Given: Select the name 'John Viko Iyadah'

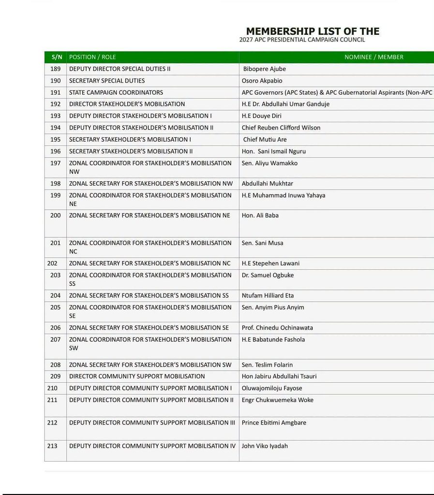Looking at the screenshot, I should coord(265,446).
